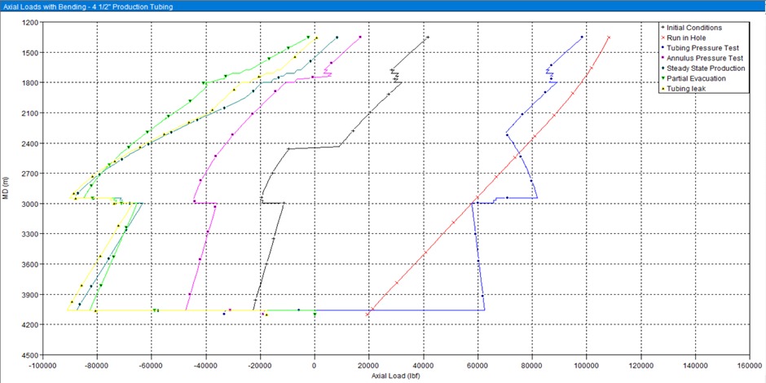Click the yellow Tubing leak legend marker
766x383 pixels.
(x=662, y=89)
